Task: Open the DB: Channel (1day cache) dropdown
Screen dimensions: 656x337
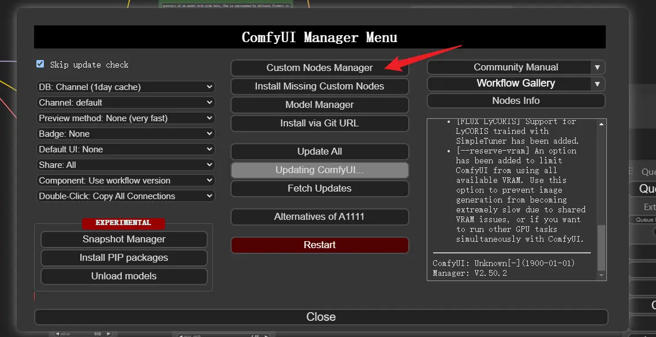Action: pos(126,87)
